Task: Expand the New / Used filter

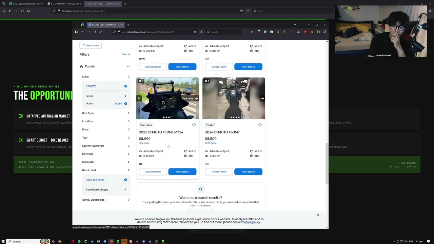Action: [x=105, y=170]
